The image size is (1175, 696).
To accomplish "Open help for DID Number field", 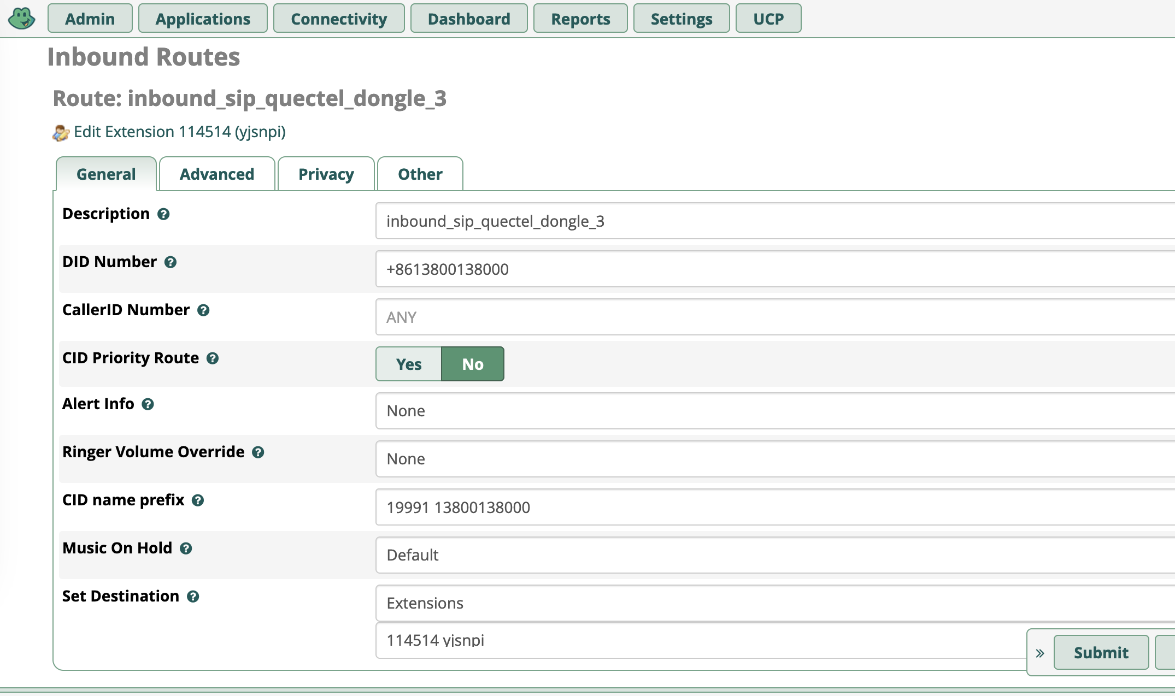I will pyautogui.click(x=171, y=262).
